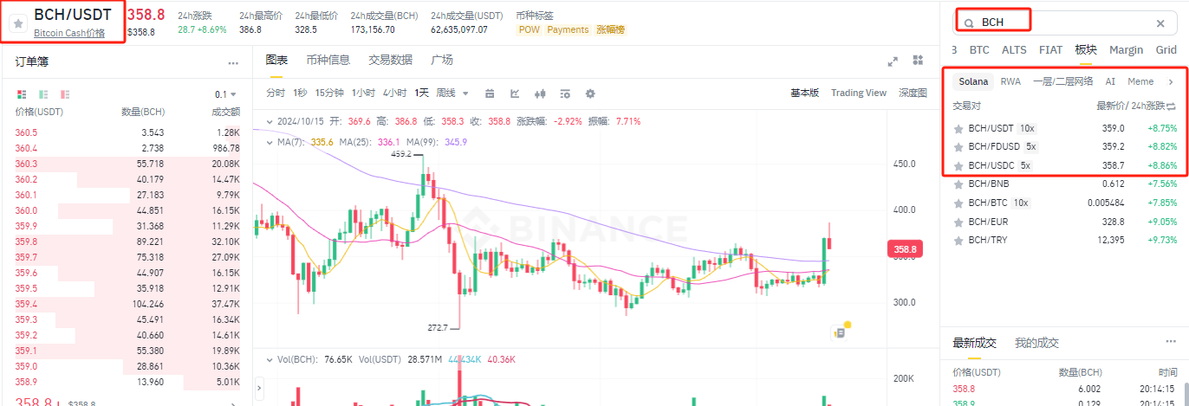Screen dimensions: 1189x406
Task: Switch chart to 深度图 depth view
Action: pos(913,93)
